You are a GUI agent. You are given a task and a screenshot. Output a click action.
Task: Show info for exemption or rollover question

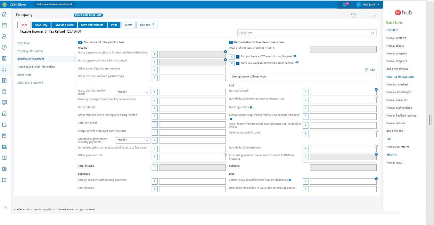click(298, 62)
